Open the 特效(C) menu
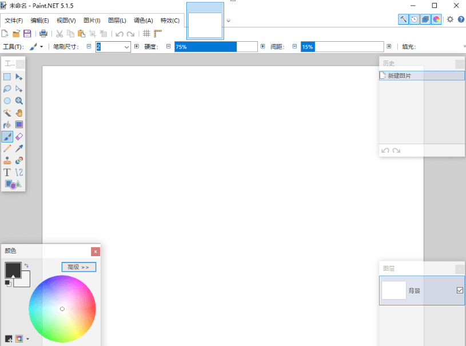The height and width of the screenshot is (346, 466). (170, 20)
